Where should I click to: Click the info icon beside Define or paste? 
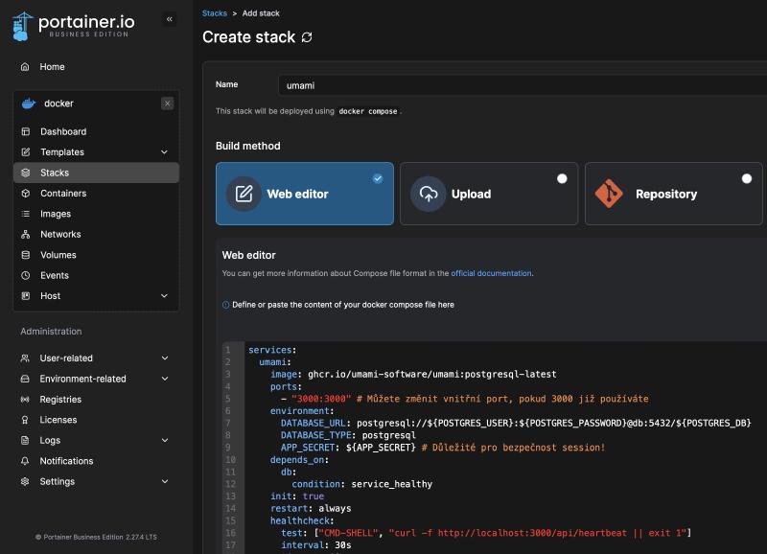225,305
